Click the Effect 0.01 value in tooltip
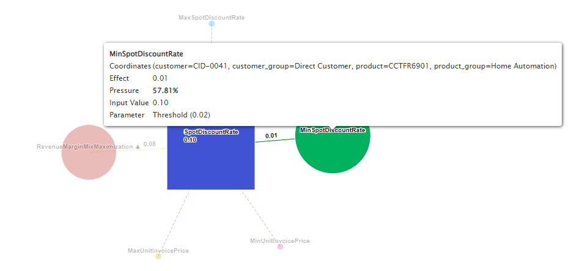The image size is (571, 271). pyautogui.click(x=160, y=78)
